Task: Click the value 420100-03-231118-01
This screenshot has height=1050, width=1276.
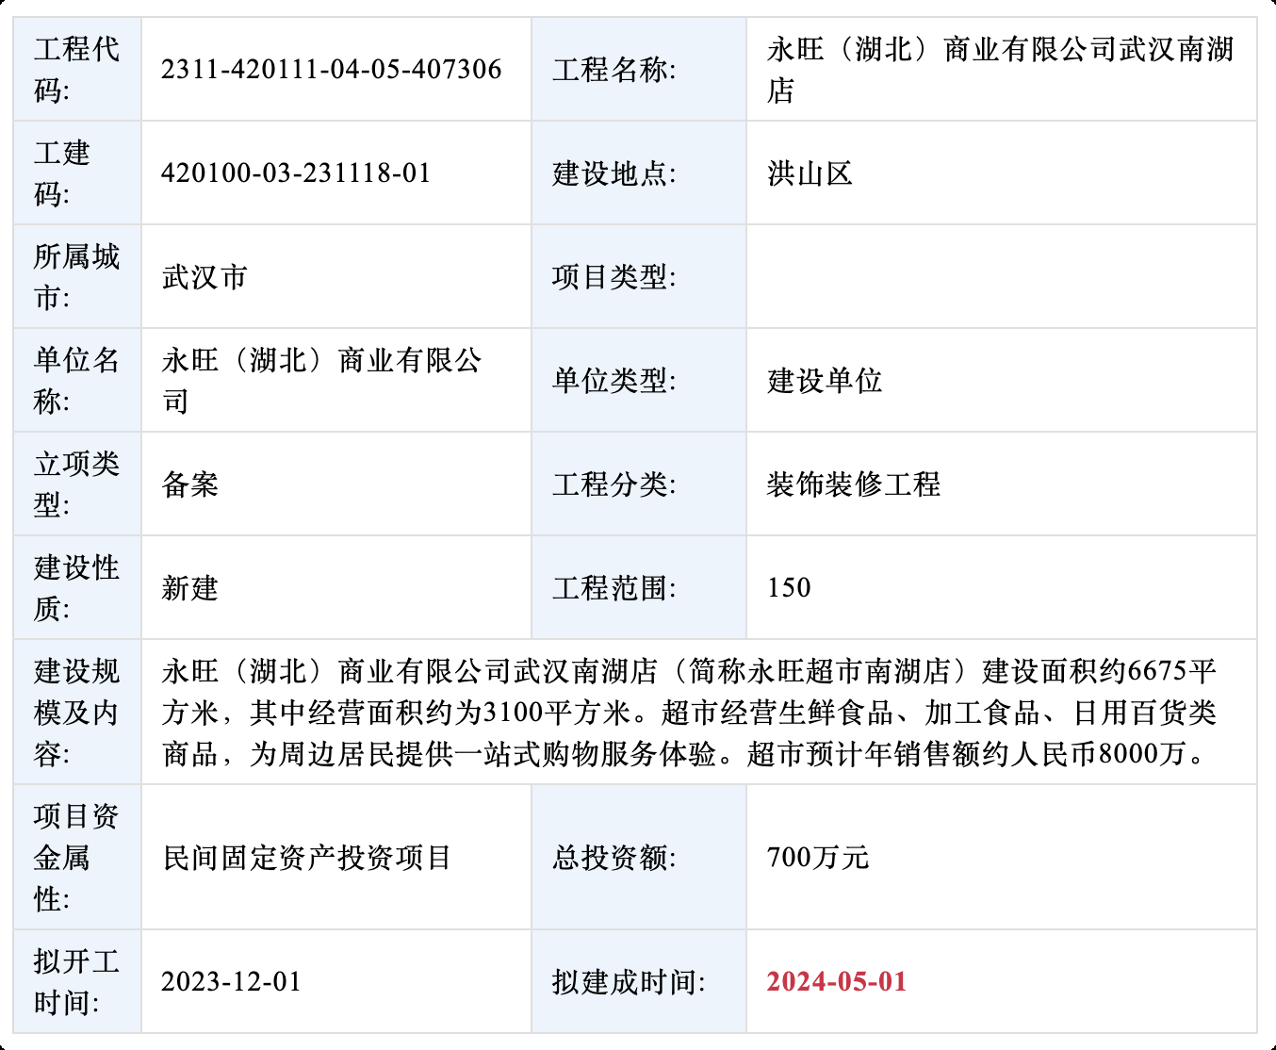Action: pos(296,173)
